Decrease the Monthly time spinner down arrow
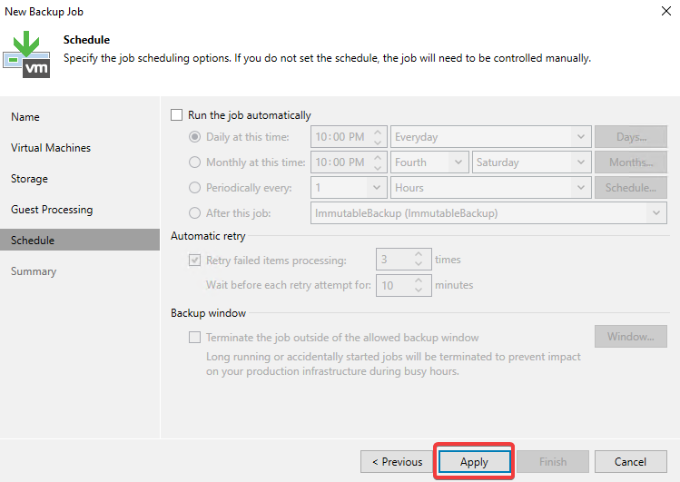Screen dimensions: 680x482 378,168
